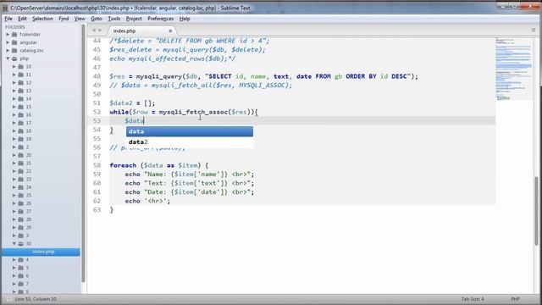542x305 pixels.
Task: Click the folder icon of 15
Action: [x=20, y=107]
